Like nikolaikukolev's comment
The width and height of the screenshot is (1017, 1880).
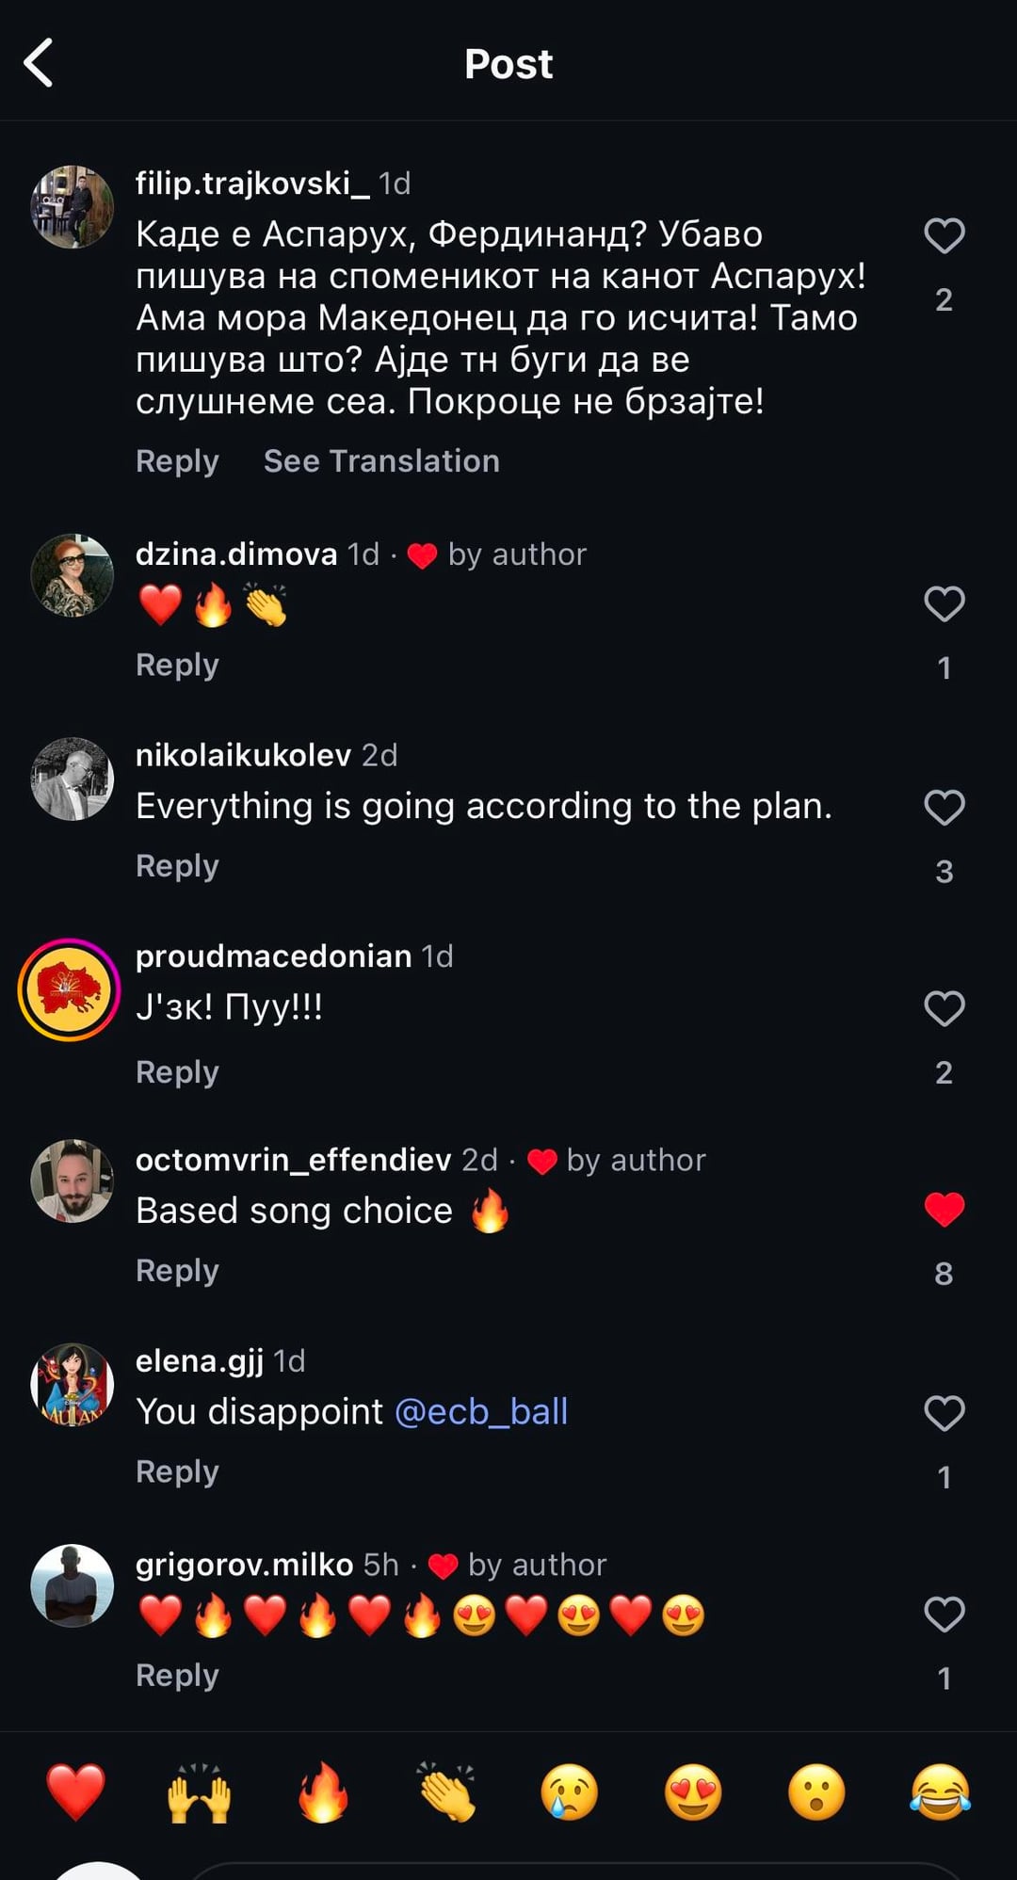click(944, 808)
